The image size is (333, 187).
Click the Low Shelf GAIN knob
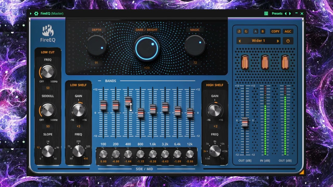[x=78, y=110]
